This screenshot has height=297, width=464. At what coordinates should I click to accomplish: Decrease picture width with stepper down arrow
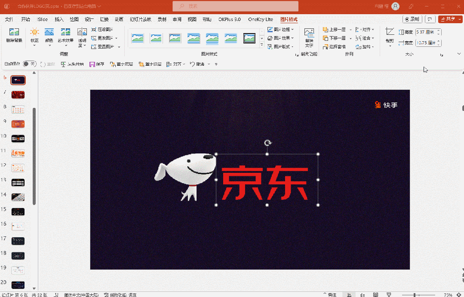439,45
